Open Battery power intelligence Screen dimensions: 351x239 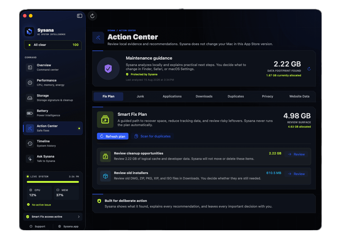pyautogui.click(x=53, y=113)
